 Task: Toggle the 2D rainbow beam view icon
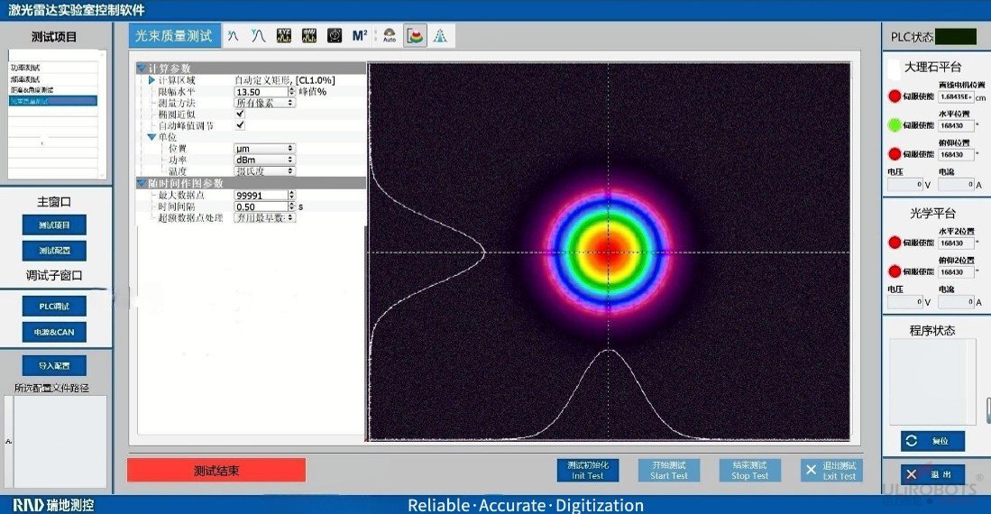point(415,36)
